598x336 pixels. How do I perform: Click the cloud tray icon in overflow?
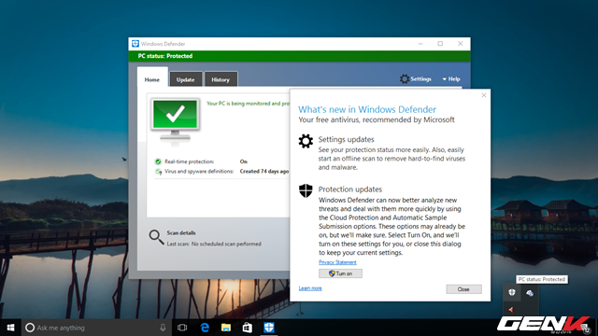530,293
